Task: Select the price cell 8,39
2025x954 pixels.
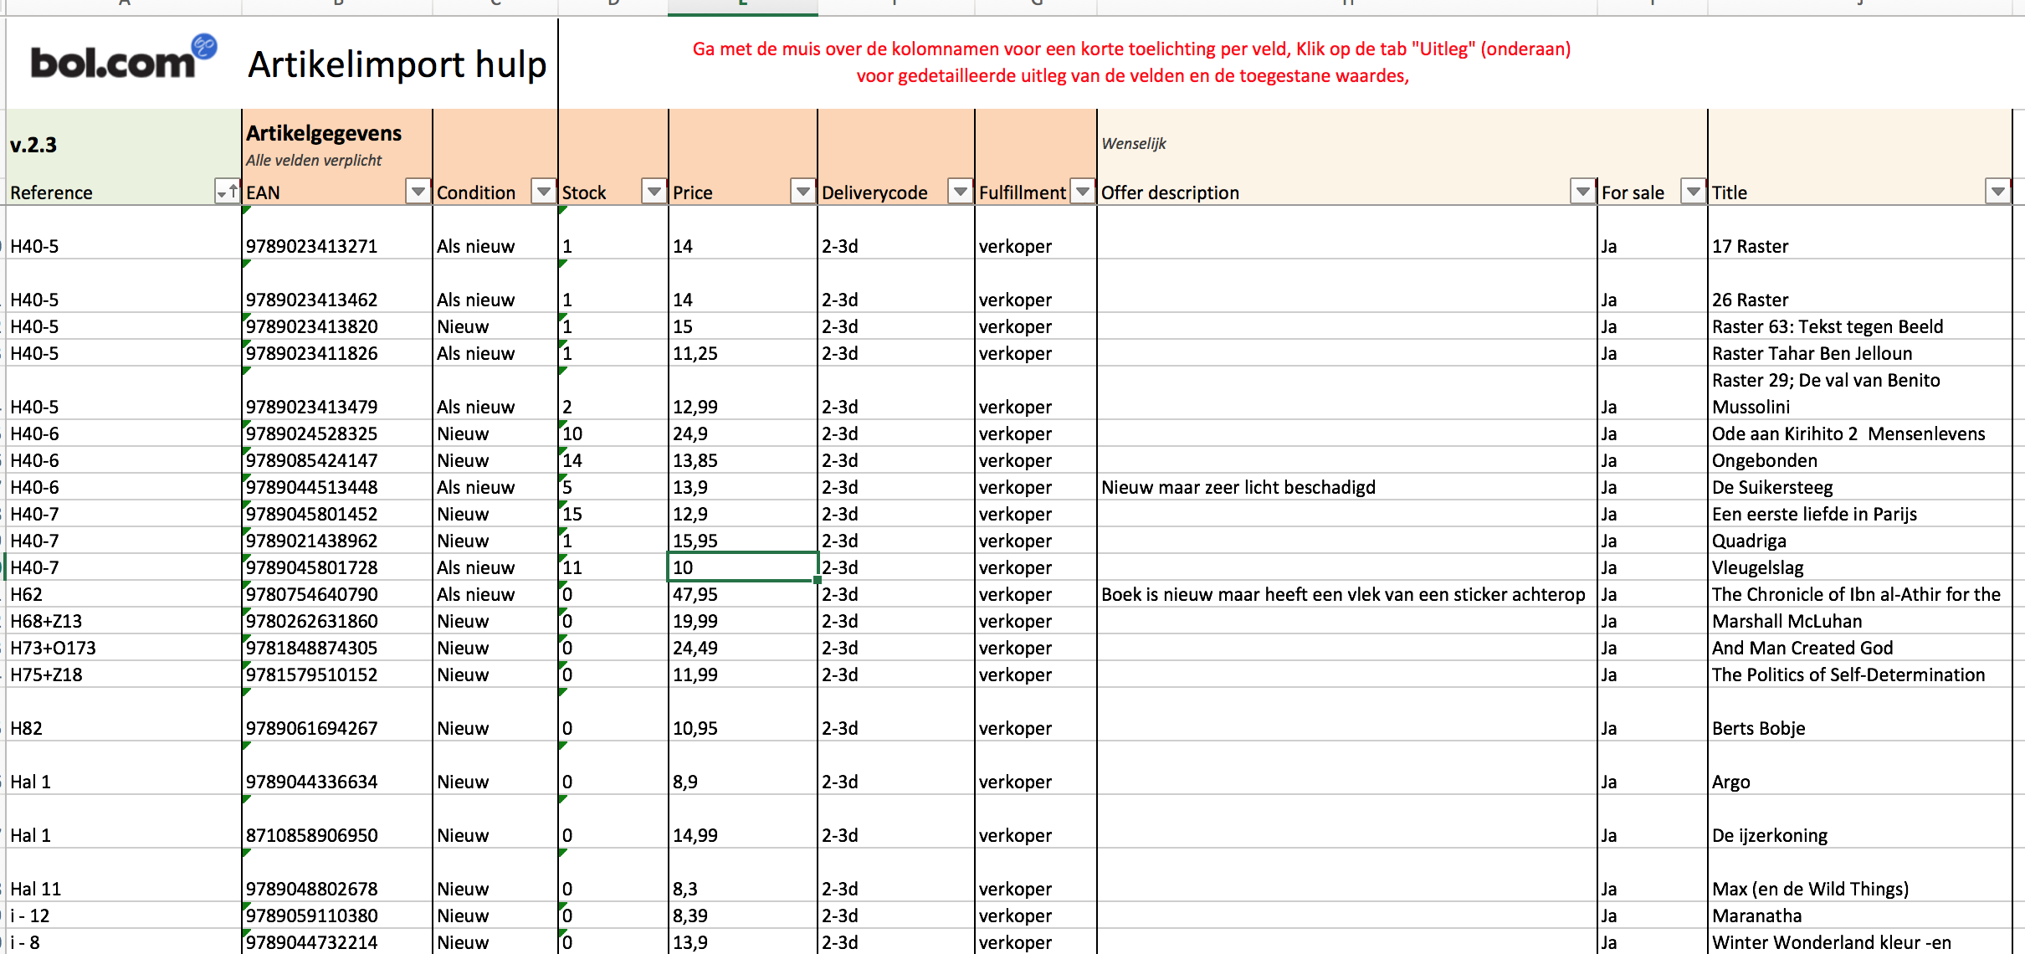Action: 743,916
